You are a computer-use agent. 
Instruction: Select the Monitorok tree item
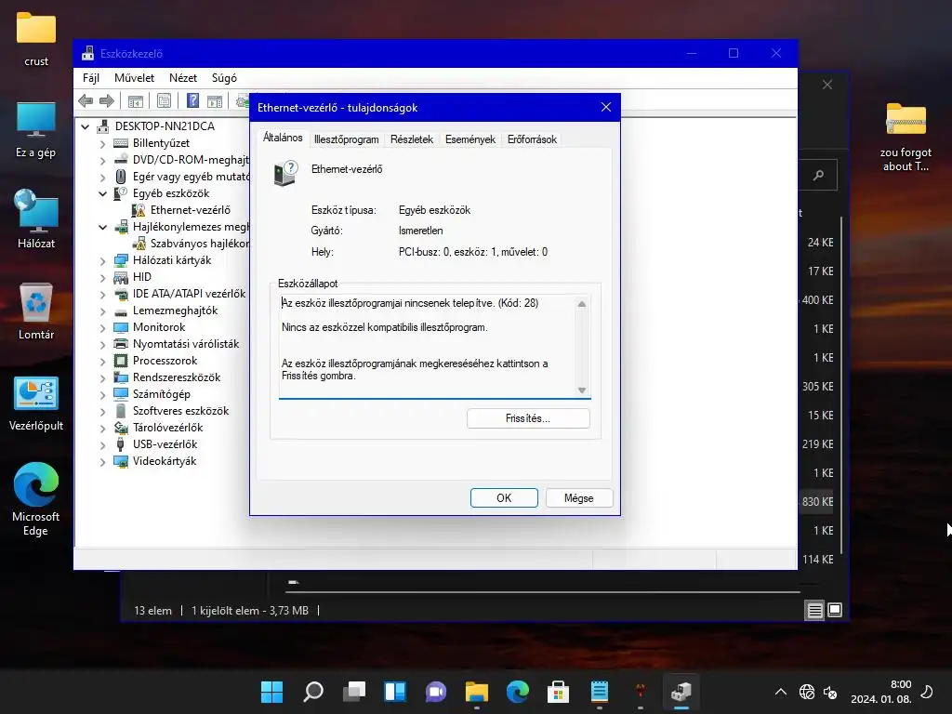(x=159, y=327)
